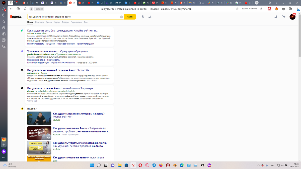Viewport: 301px width, 169px height.
Task: Toggle dark theme moon icon
Action: [276, 17]
